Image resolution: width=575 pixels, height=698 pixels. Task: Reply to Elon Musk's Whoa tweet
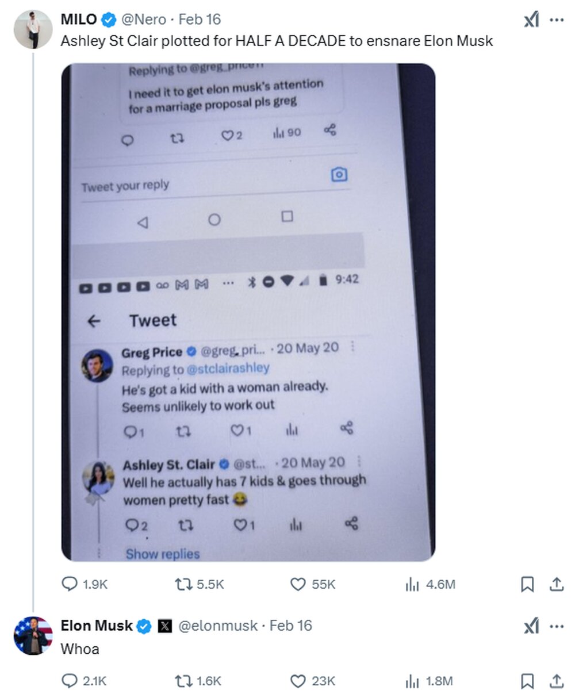point(70,681)
